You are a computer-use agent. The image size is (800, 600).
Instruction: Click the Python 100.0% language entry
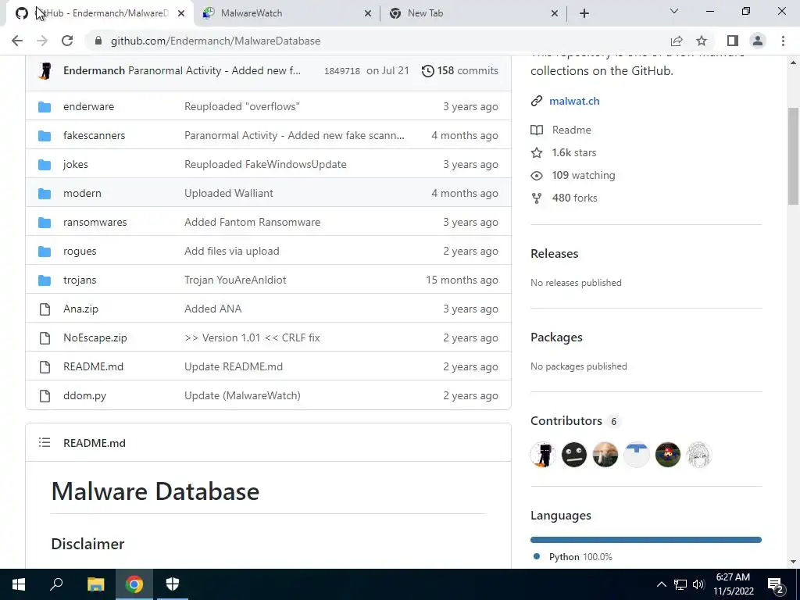[x=573, y=556]
